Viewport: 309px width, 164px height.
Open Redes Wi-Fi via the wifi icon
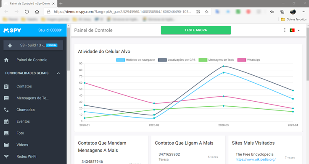[x=6, y=156]
